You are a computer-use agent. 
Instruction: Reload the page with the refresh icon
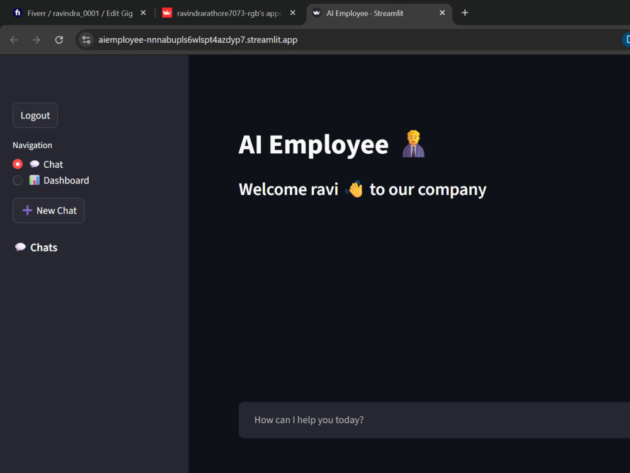point(59,40)
